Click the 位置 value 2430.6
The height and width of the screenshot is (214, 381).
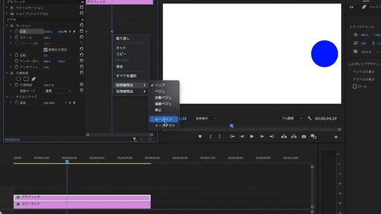pyautogui.click(x=48, y=32)
